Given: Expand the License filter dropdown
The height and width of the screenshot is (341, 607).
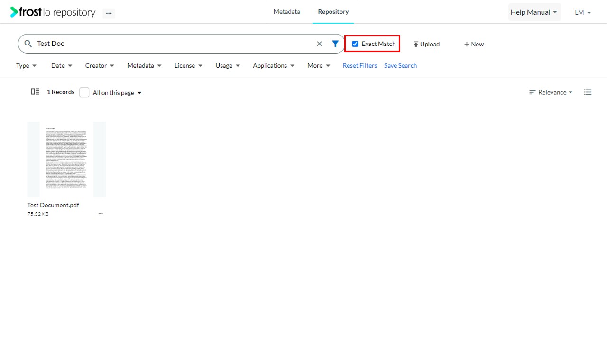Looking at the screenshot, I should pyautogui.click(x=188, y=66).
